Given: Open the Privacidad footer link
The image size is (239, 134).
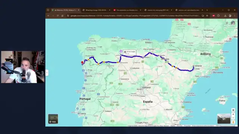Looking at the screenshot, I should coord(187,126).
